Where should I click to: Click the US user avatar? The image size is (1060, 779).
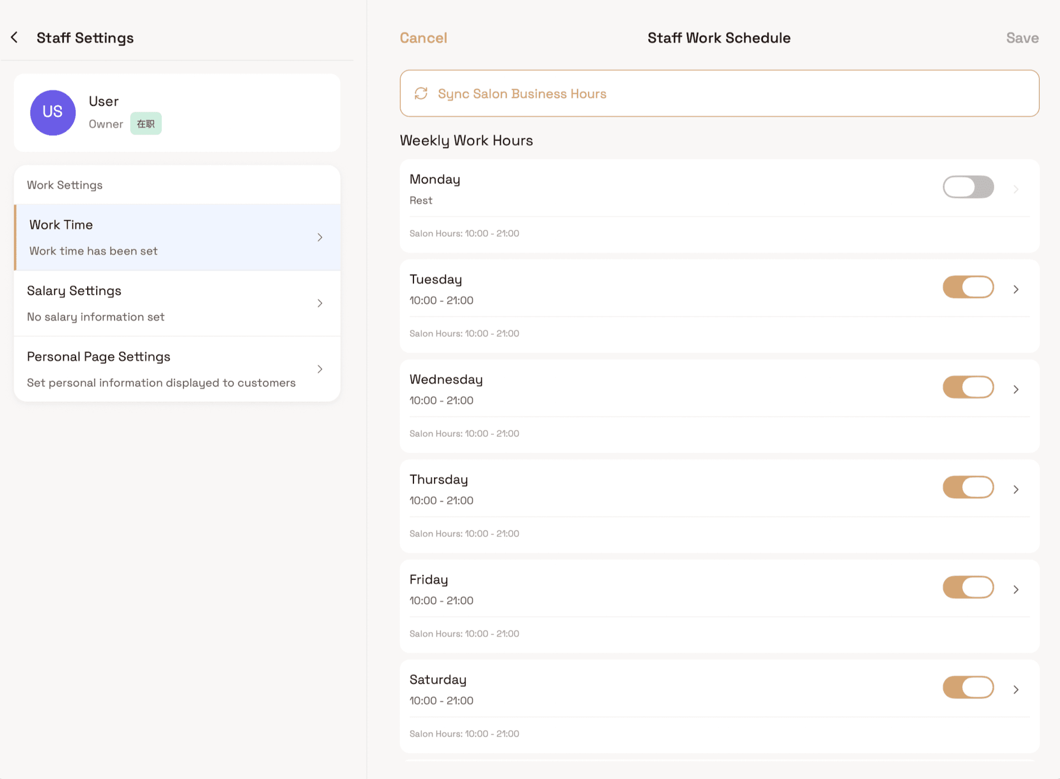coord(52,112)
